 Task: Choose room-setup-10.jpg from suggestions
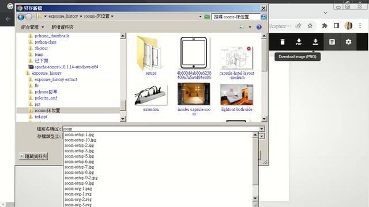80,140
